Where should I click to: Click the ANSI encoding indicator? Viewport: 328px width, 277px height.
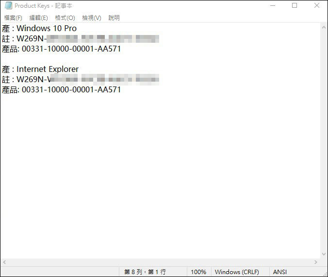[x=280, y=272]
